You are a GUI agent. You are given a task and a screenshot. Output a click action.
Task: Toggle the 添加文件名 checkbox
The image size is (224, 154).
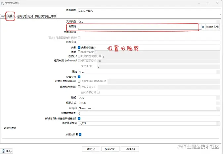80,134
